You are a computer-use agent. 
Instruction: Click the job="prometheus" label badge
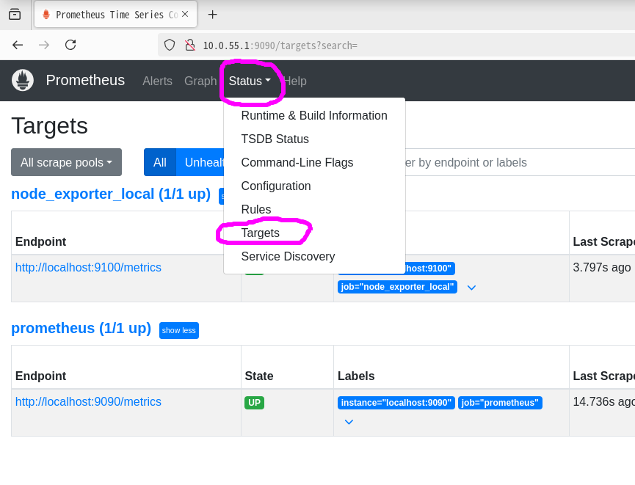pos(500,403)
